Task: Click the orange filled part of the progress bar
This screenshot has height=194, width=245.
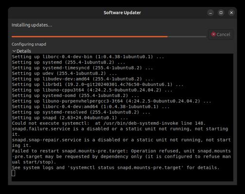Action: [x=90, y=37]
